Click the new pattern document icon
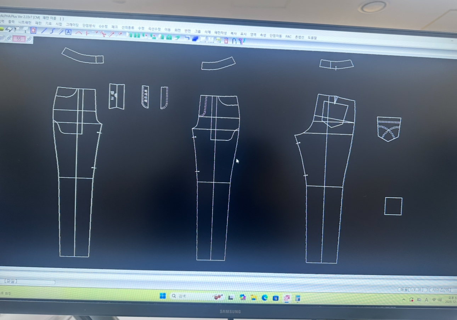The width and height of the screenshot is (457, 320). [x=33, y=30]
